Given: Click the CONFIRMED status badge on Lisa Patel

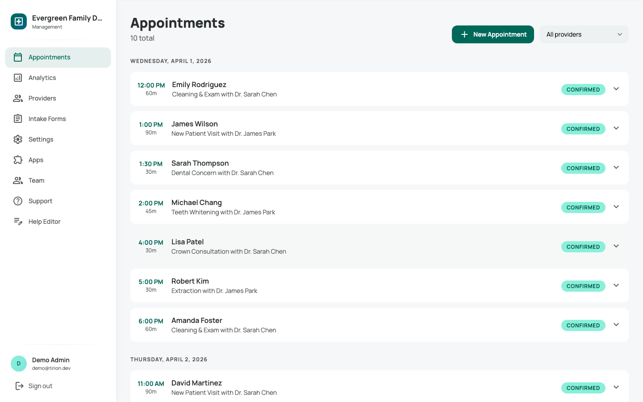Looking at the screenshot, I should click(583, 247).
